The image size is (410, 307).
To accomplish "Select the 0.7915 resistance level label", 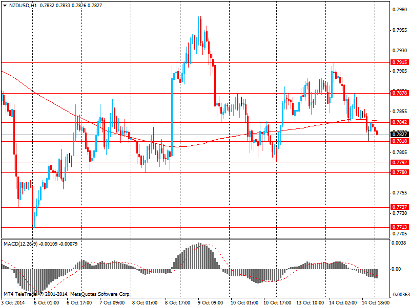I will tap(399, 62).
